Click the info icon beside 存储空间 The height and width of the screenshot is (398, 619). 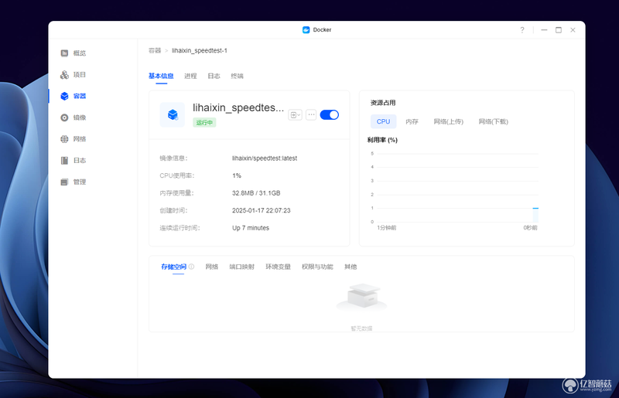(191, 267)
